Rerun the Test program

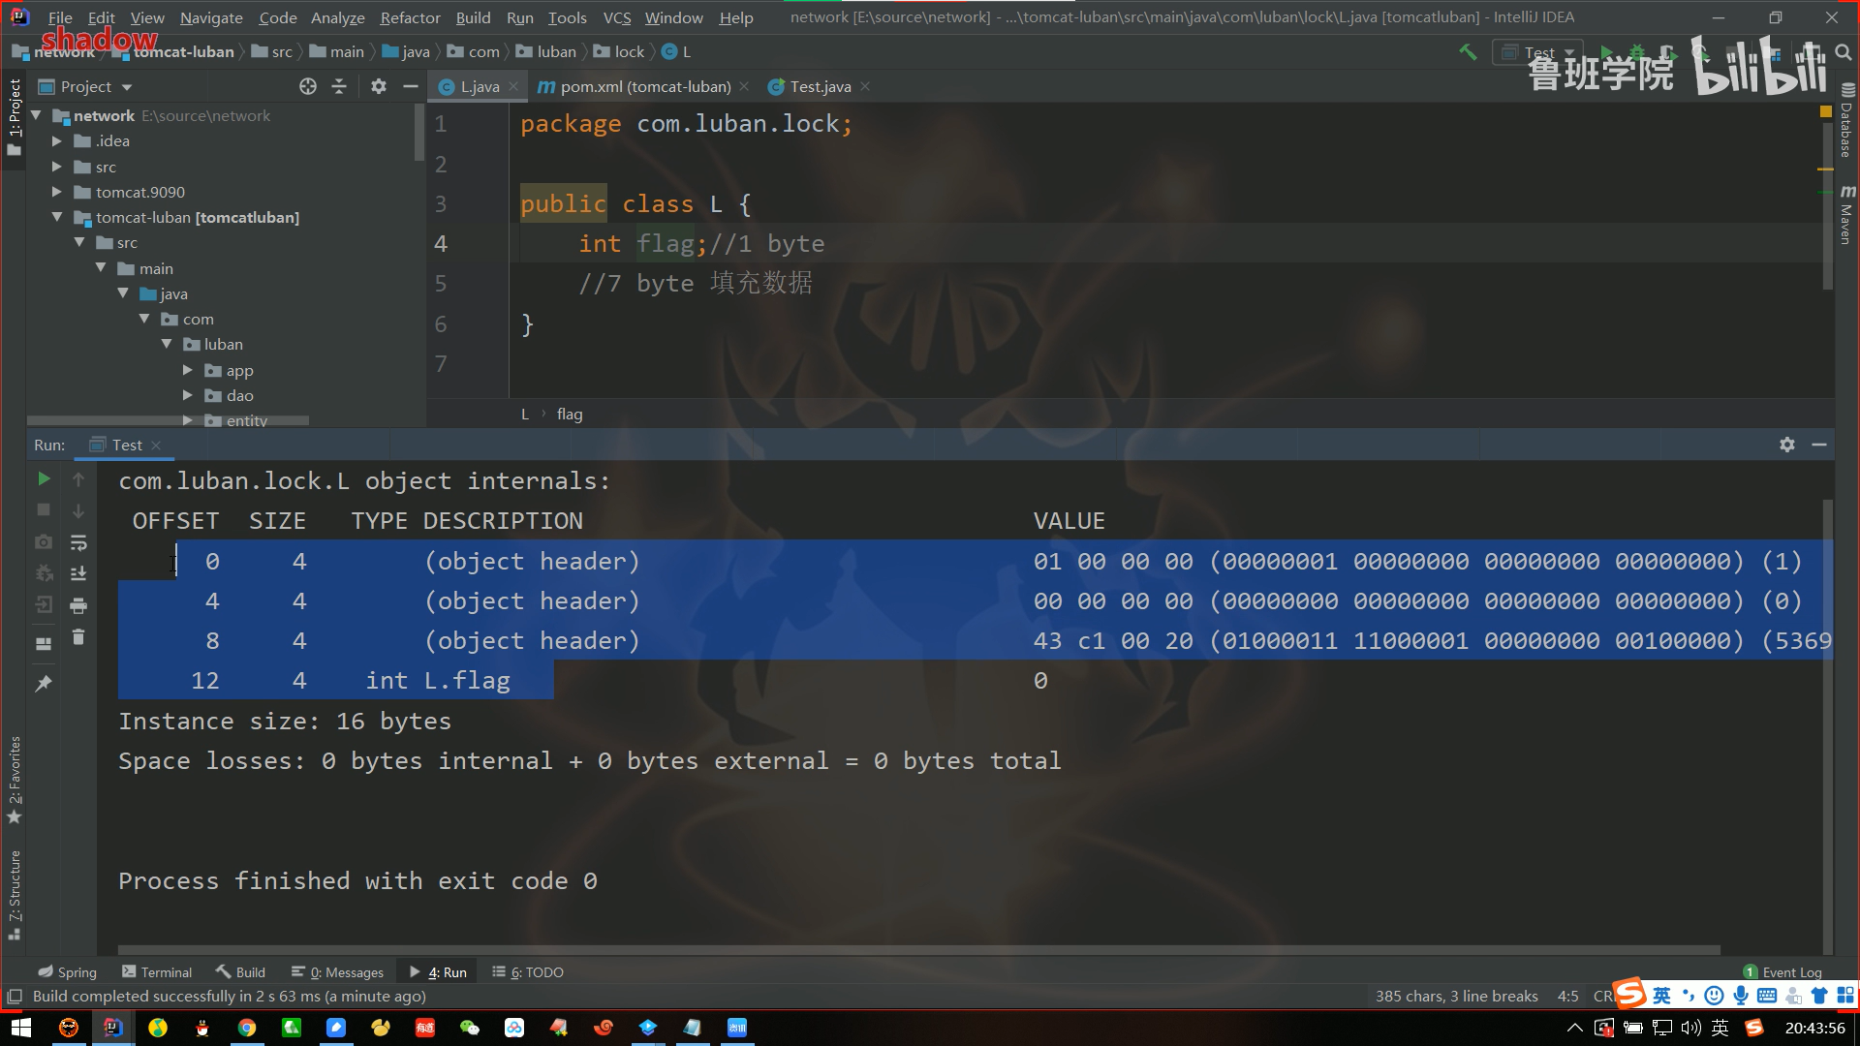pyautogui.click(x=44, y=478)
